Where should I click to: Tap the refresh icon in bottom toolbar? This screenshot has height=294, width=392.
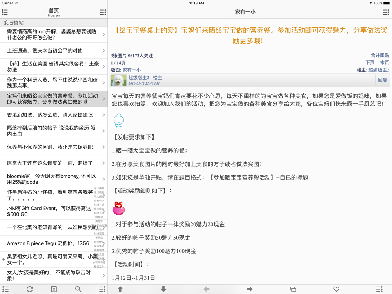29,289
